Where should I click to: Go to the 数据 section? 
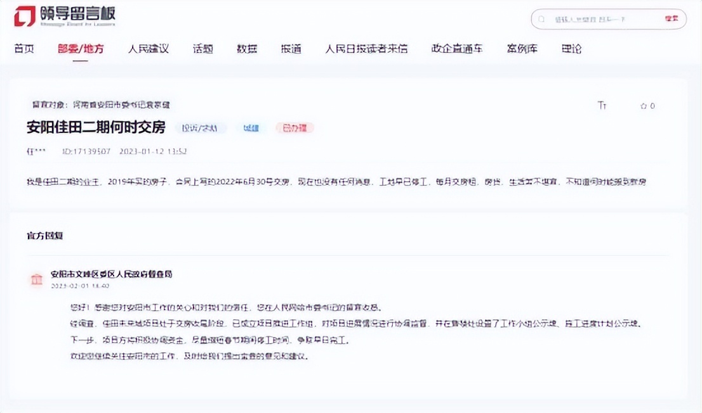[246, 49]
